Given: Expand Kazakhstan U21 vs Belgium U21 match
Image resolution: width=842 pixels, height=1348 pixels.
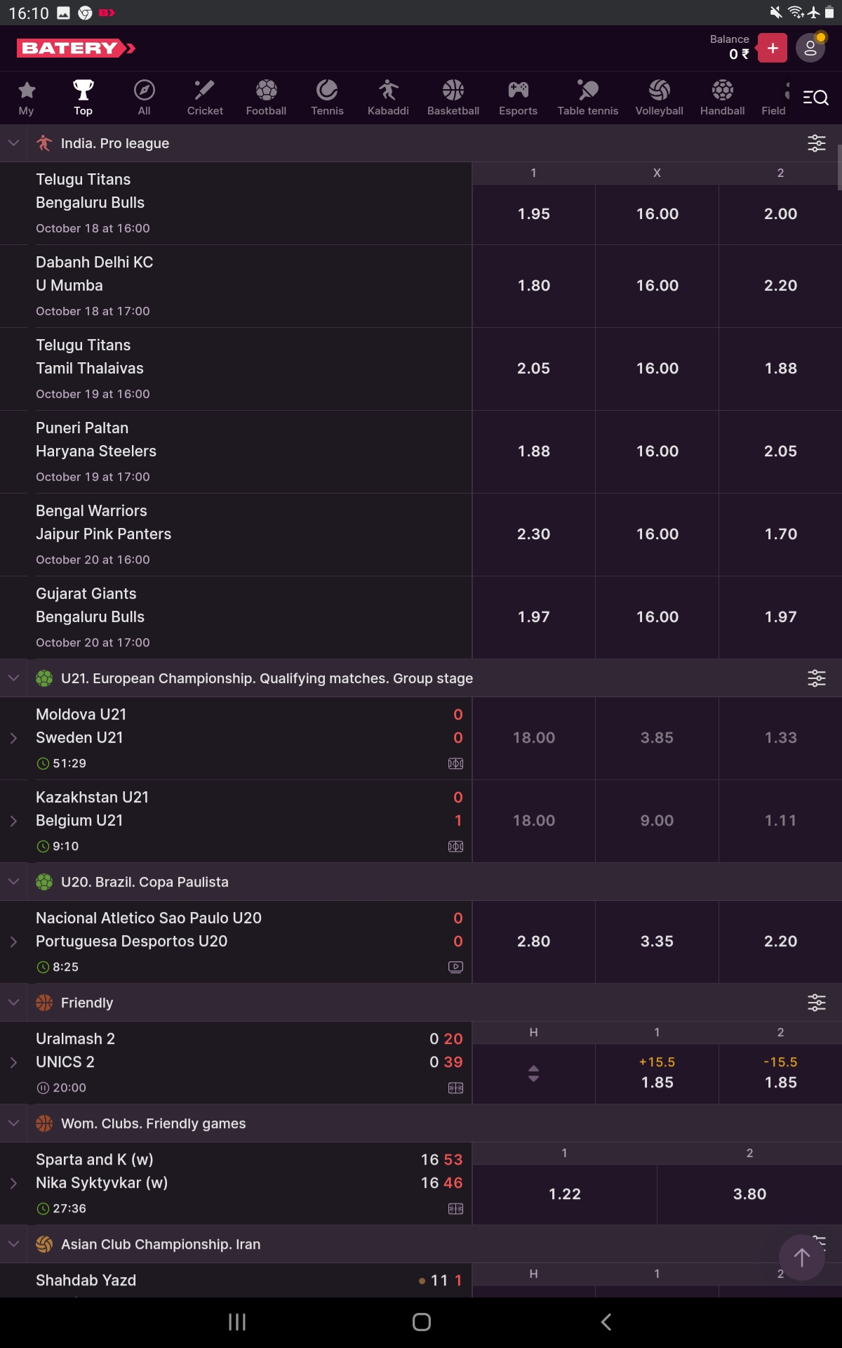Looking at the screenshot, I should click(13, 820).
